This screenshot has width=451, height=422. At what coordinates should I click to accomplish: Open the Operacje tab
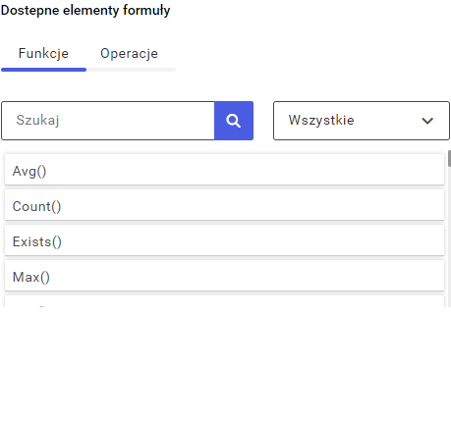pyautogui.click(x=129, y=54)
